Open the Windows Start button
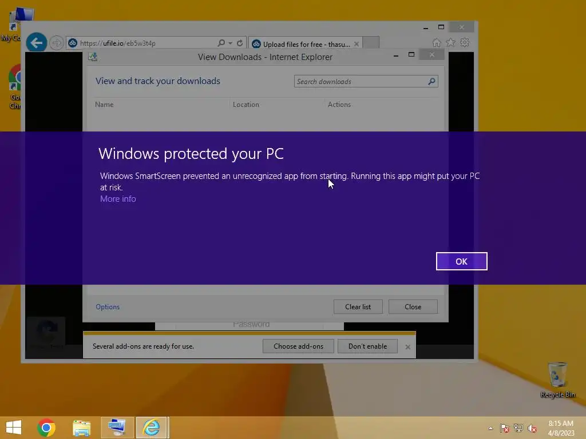 [x=14, y=428]
